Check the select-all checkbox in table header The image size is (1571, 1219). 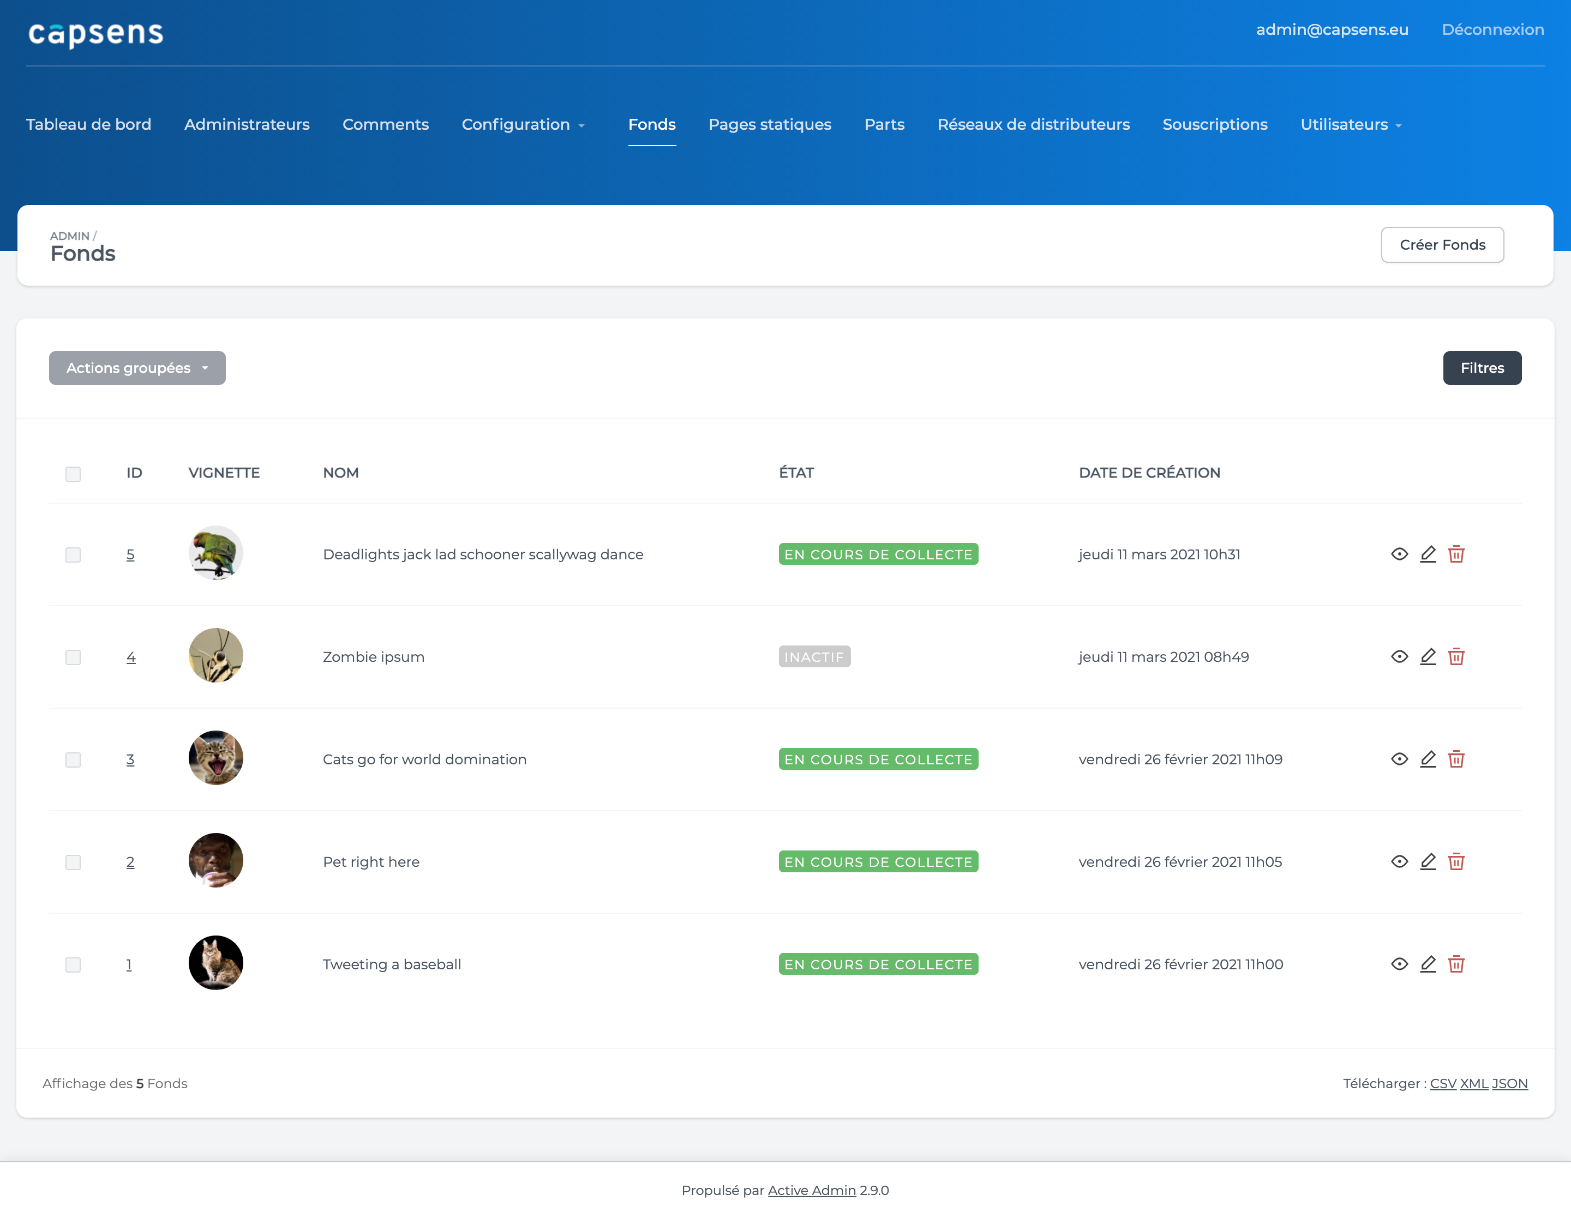point(73,474)
